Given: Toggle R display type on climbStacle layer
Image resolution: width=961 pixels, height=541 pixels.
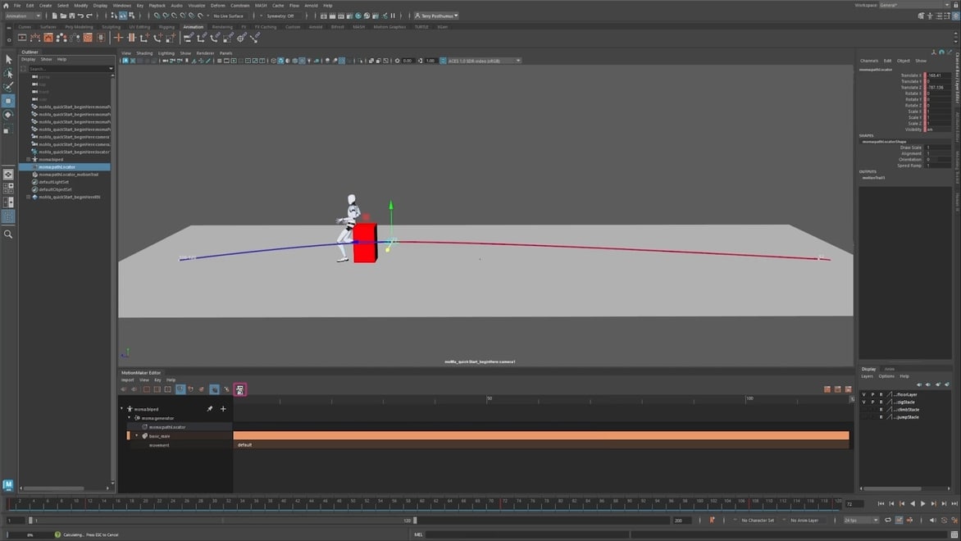Looking at the screenshot, I should (881, 409).
